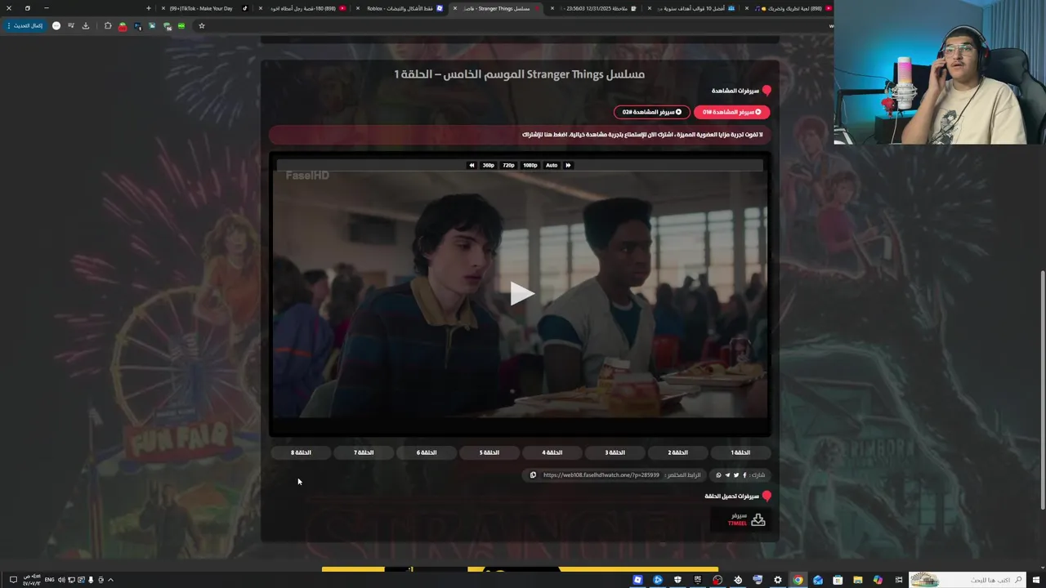The width and height of the screenshot is (1046, 588).
Task: Open episode 7 (الحلقة 7)
Action: pos(364,452)
